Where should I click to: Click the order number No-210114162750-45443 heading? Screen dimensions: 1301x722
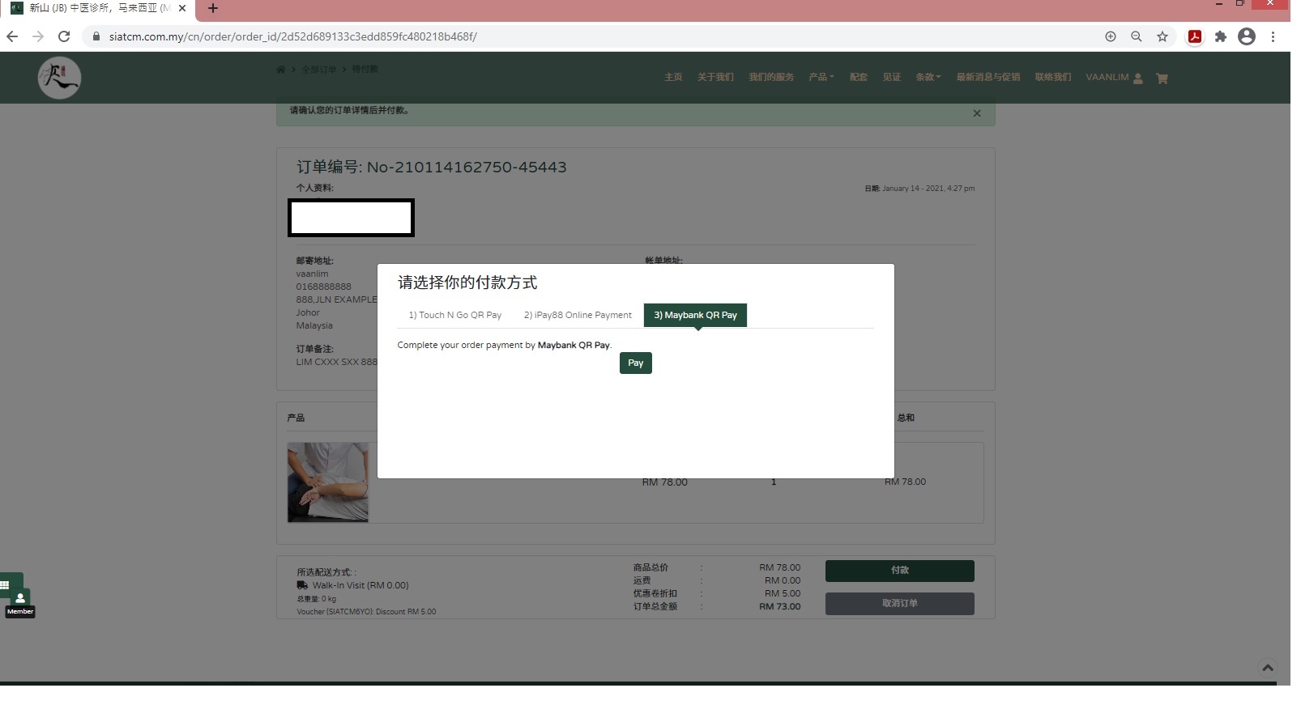(x=431, y=168)
